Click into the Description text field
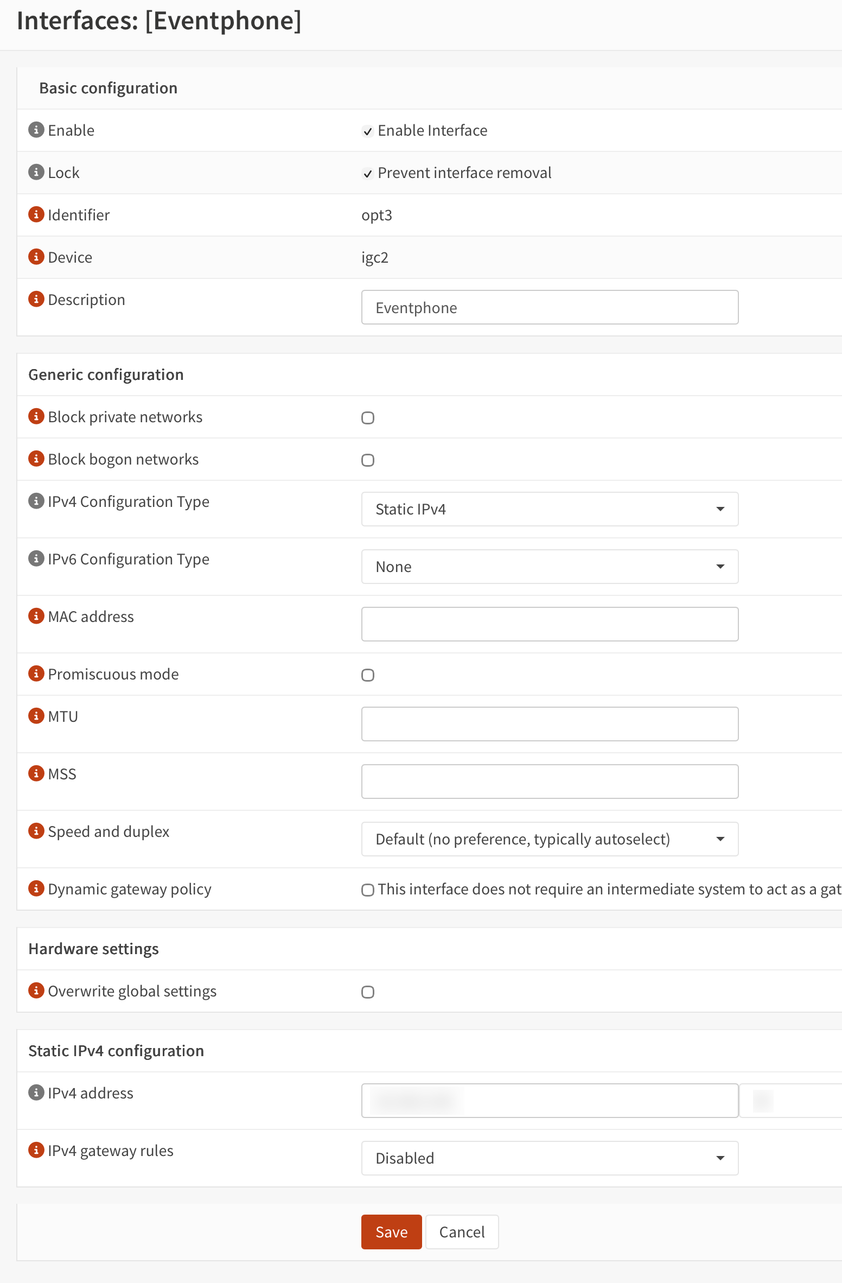This screenshot has width=842, height=1283. 550,307
